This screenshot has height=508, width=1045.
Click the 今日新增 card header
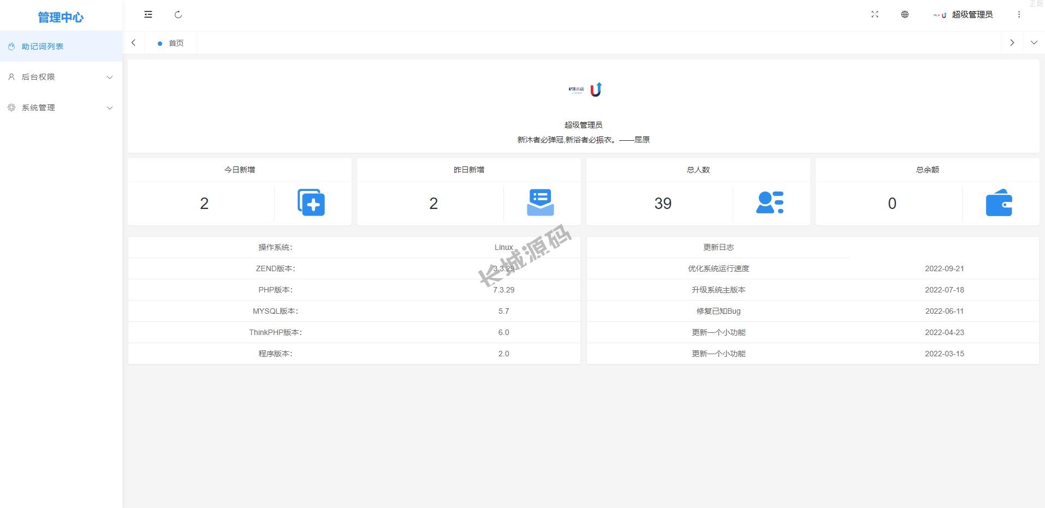click(x=240, y=170)
